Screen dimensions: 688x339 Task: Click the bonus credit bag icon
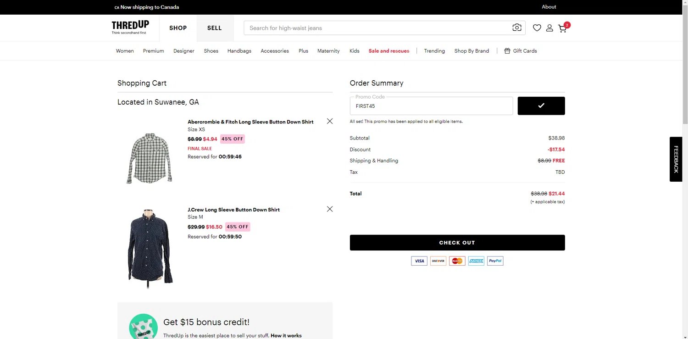tap(144, 327)
